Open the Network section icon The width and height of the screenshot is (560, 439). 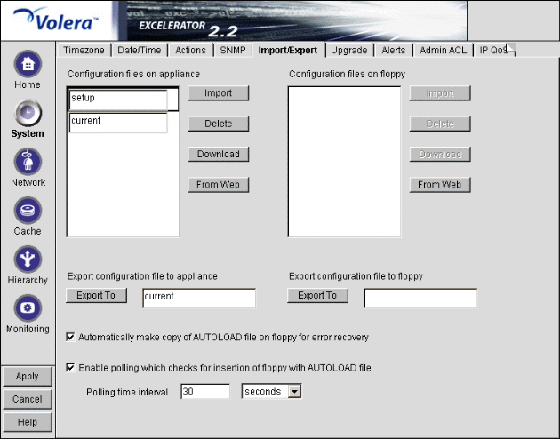(28, 162)
